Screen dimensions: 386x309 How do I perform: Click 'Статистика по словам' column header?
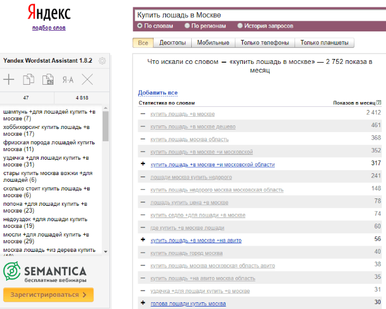coord(167,103)
